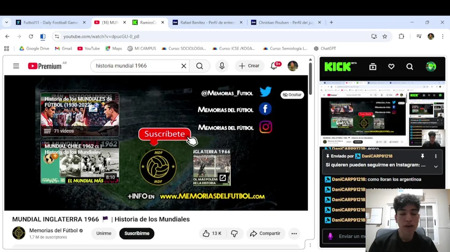
Task: Open Mundial Chile 1962 suggested video
Action: click(x=80, y=162)
